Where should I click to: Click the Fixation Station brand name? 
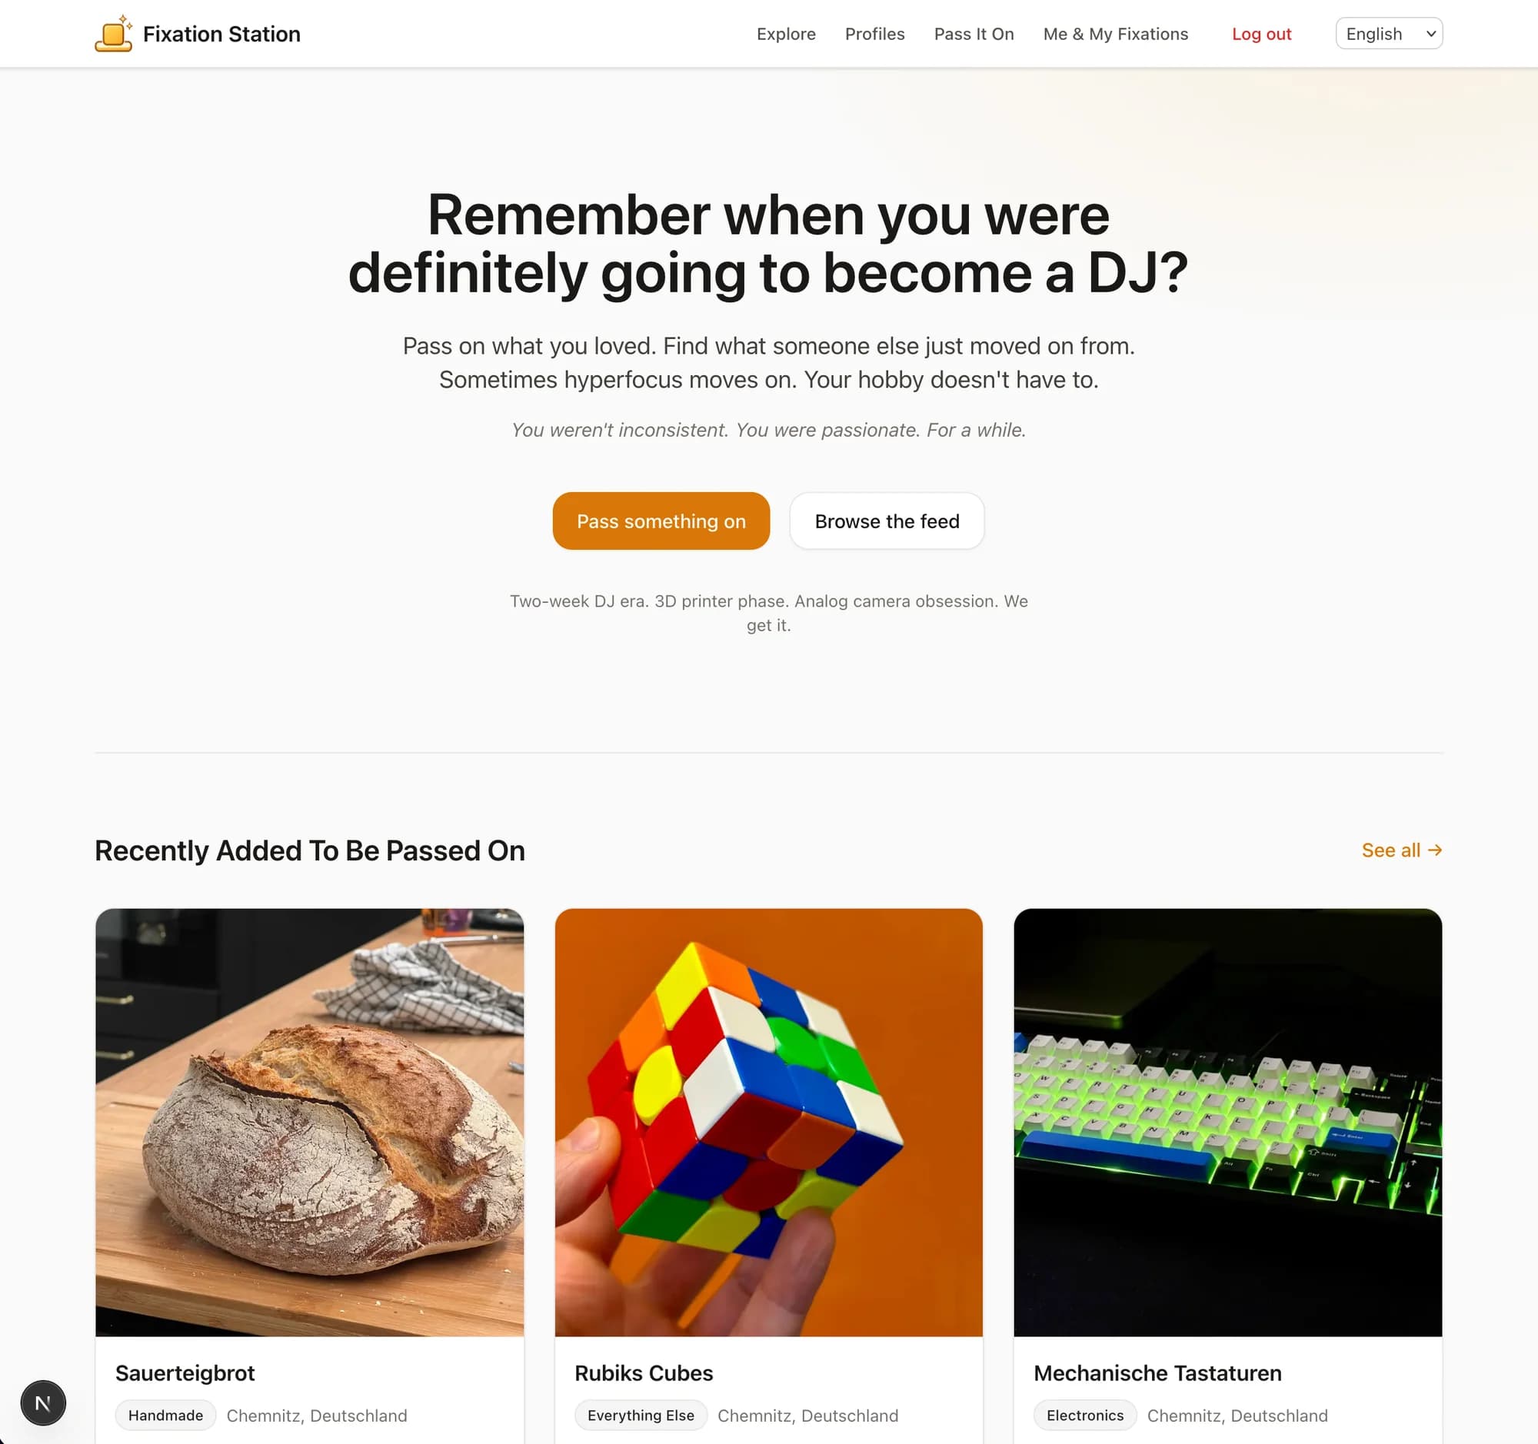point(221,34)
